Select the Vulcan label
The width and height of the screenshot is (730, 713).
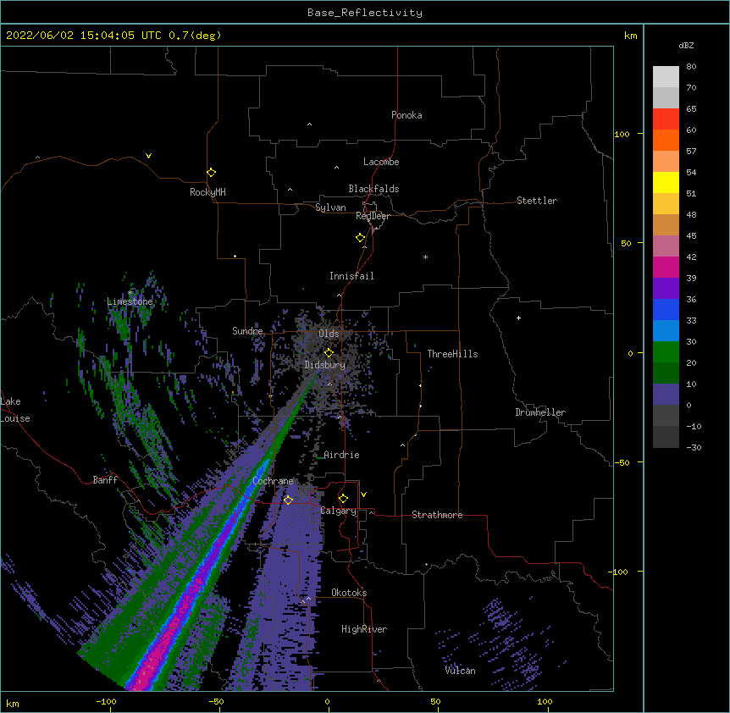coord(460,671)
